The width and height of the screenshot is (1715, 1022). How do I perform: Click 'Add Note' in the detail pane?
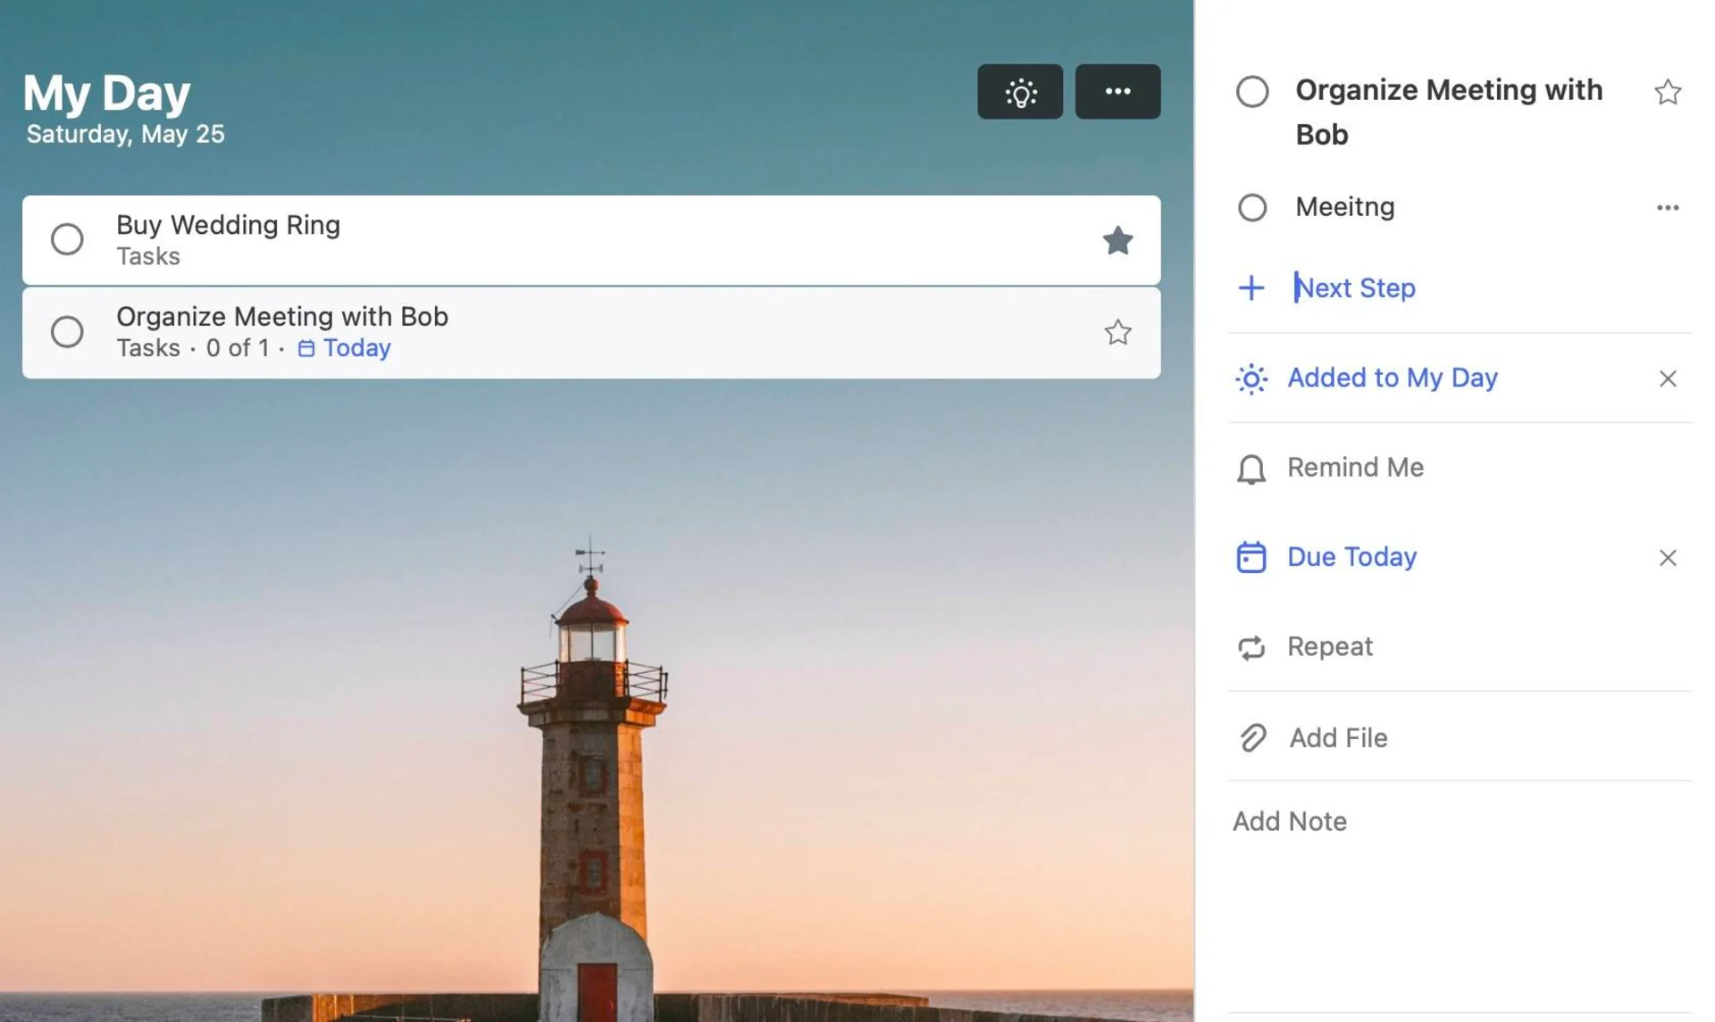(x=1289, y=821)
